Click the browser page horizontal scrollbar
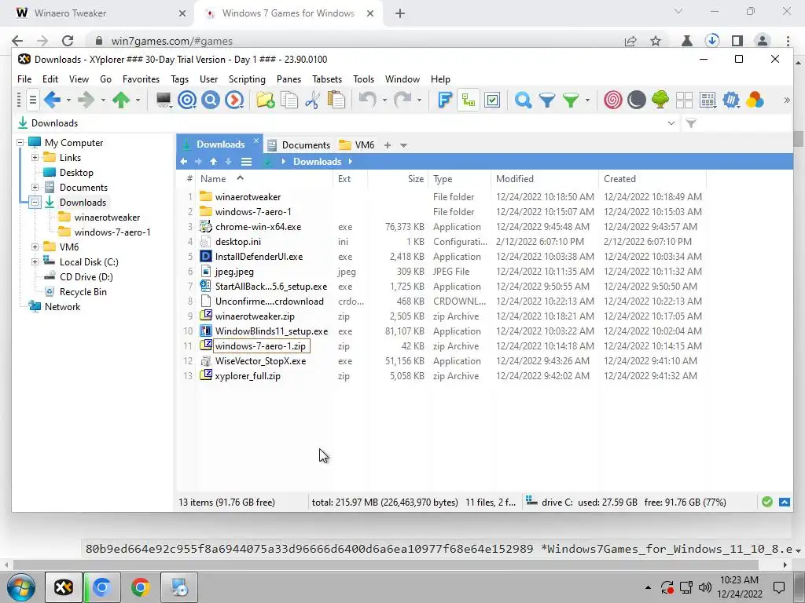This screenshot has height=603, width=805. pyautogui.click(x=386, y=565)
